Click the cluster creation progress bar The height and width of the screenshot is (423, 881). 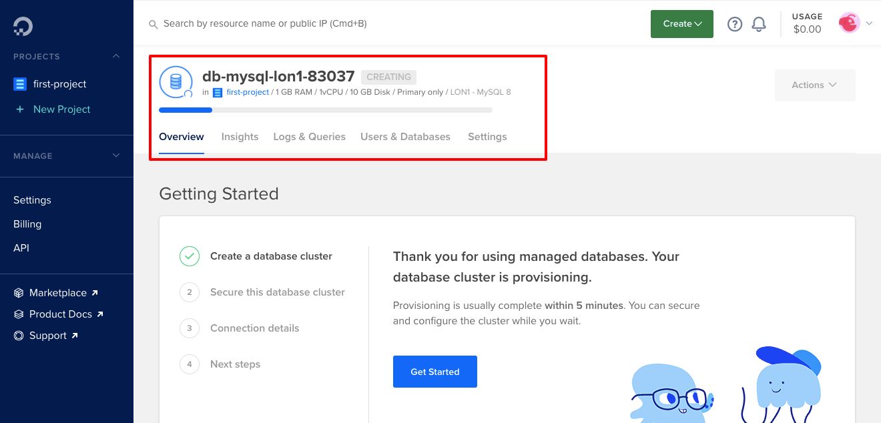coord(325,110)
